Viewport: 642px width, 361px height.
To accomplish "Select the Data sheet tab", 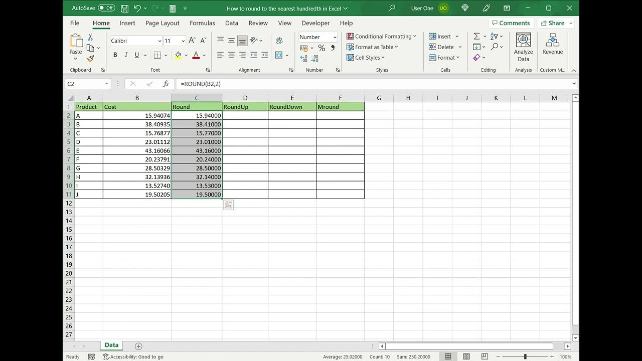I will pos(111,345).
